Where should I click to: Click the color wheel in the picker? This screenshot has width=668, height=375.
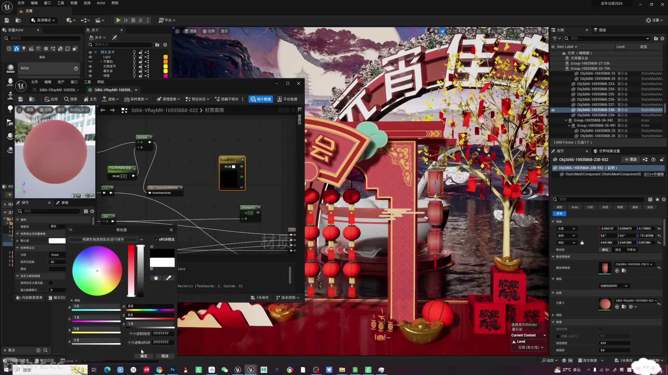97,271
